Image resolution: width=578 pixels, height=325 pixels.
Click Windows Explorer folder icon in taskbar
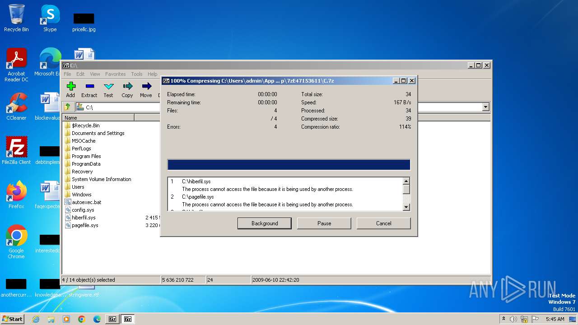pyautogui.click(x=51, y=319)
